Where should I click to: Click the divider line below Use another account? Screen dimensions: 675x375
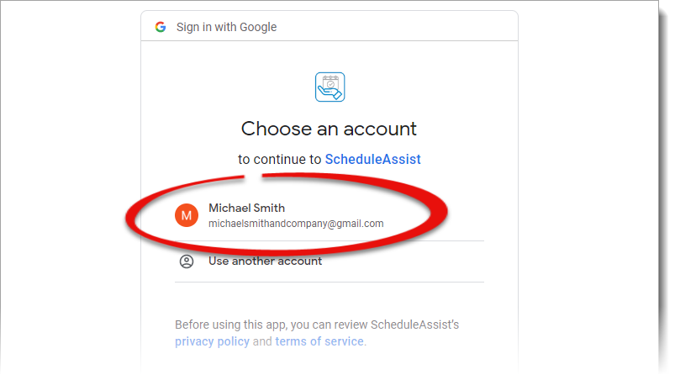point(329,283)
